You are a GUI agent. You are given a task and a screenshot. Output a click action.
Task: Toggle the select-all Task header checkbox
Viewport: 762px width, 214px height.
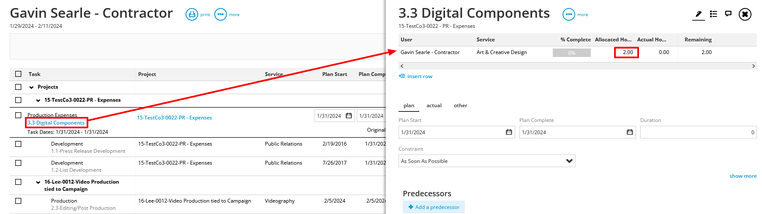pyautogui.click(x=18, y=74)
